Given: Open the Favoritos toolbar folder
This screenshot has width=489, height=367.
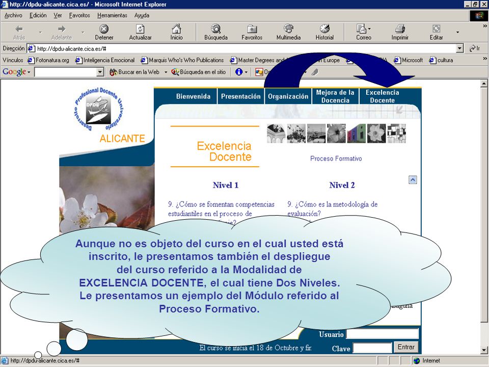Looking at the screenshot, I should [x=252, y=32].
